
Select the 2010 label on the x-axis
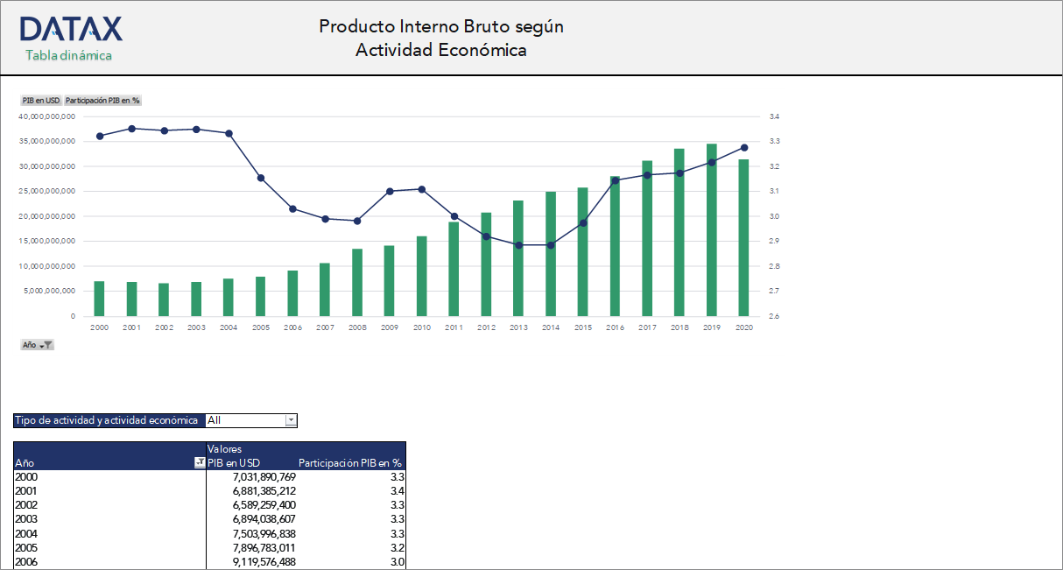pyautogui.click(x=421, y=327)
